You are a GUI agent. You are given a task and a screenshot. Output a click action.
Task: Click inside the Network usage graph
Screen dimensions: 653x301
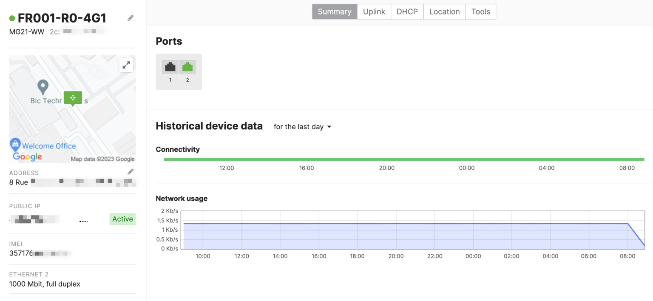point(404,236)
